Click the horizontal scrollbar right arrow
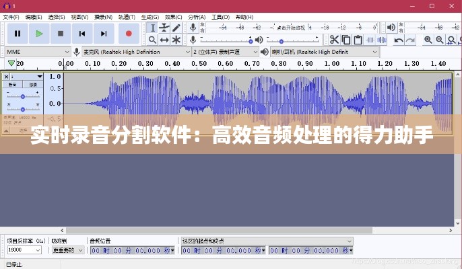Image resolution: width=462 pixels, height=269 pixels. 451,230
